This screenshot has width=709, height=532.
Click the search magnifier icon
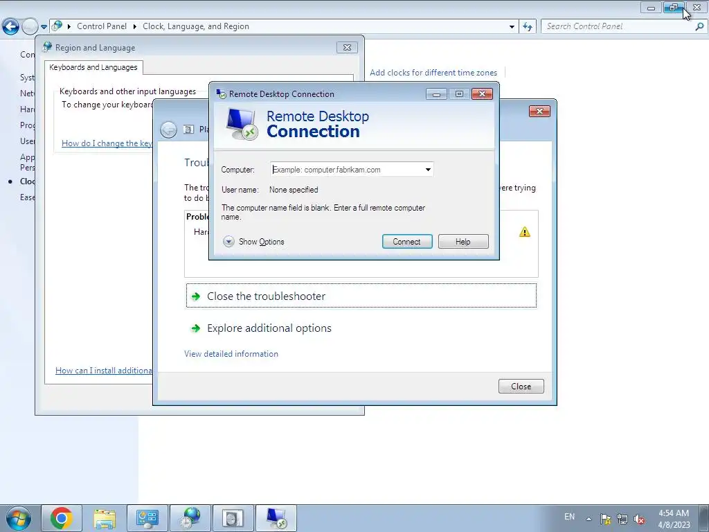click(x=699, y=26)
